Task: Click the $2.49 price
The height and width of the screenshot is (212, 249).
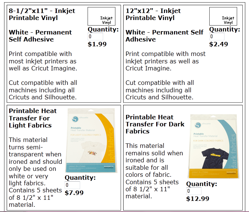Action: (x=219, y=44)
